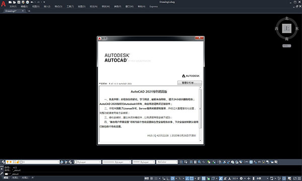Toggle polar tracking in status bar
This screenshot has height=181, width=302.
tap(173, 178)
